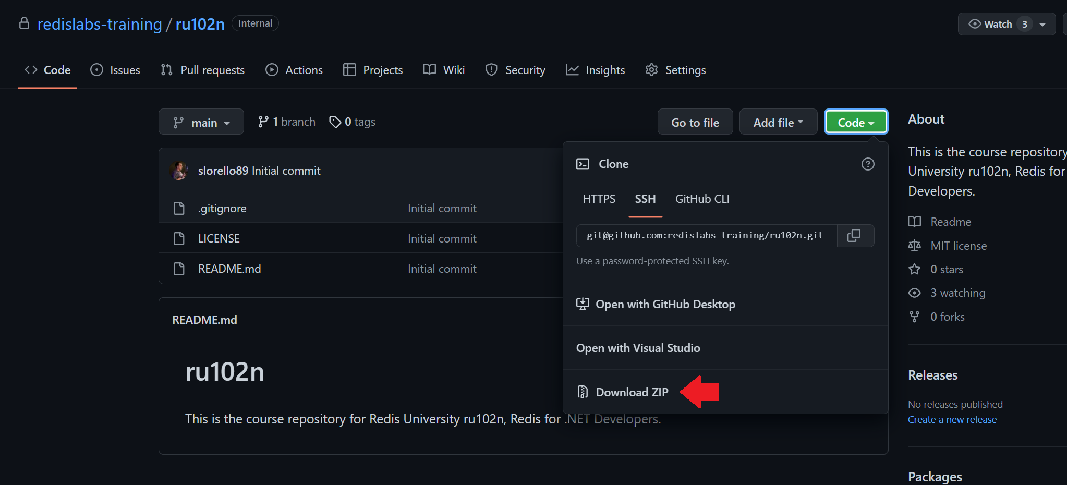Click Initial commit message for LICENSE row

(x=442, y=238)
